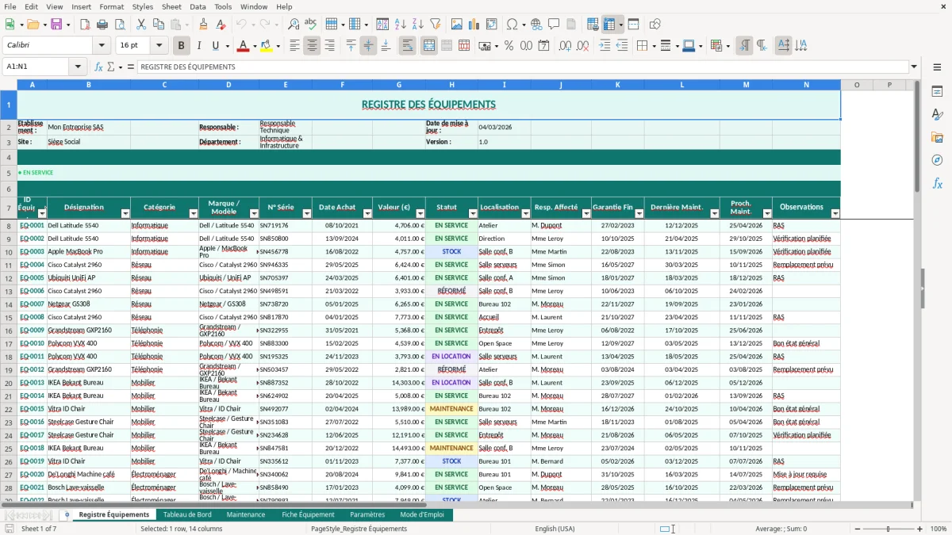Viewport: 952px width, 535px height.
Task: Toggle Center Horizontally alignment
Action: 312,46
